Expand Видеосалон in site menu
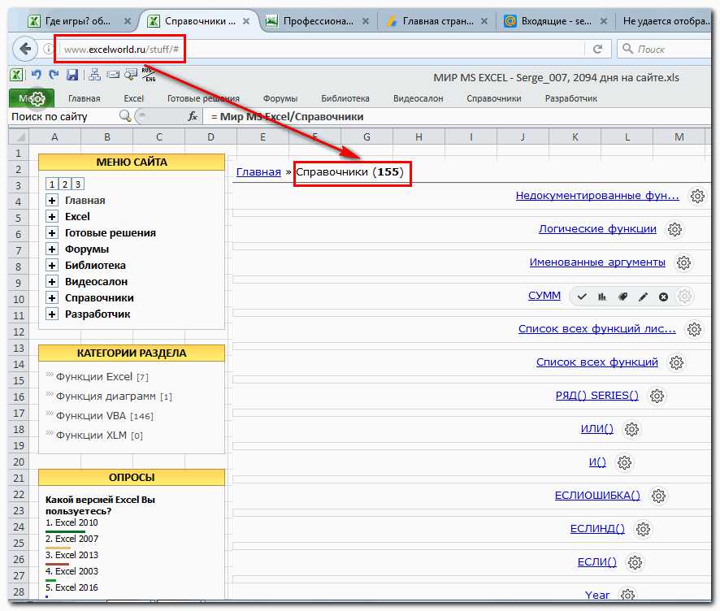Screen dimensions: 720x611 [x=52, y=282]
